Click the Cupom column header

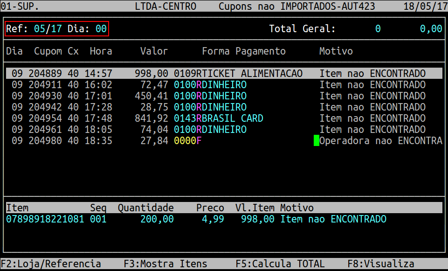pyautogui.click(x=48, y=51)
